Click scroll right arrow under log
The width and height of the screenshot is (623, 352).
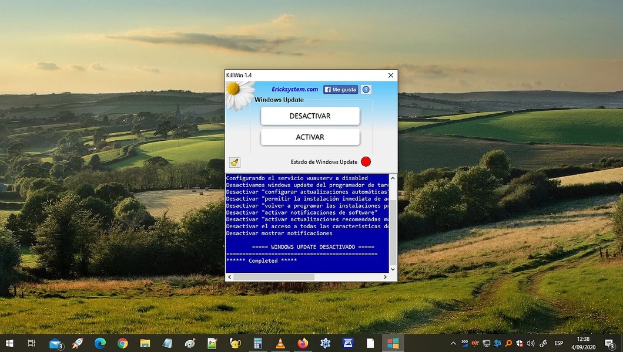(385, 277)
